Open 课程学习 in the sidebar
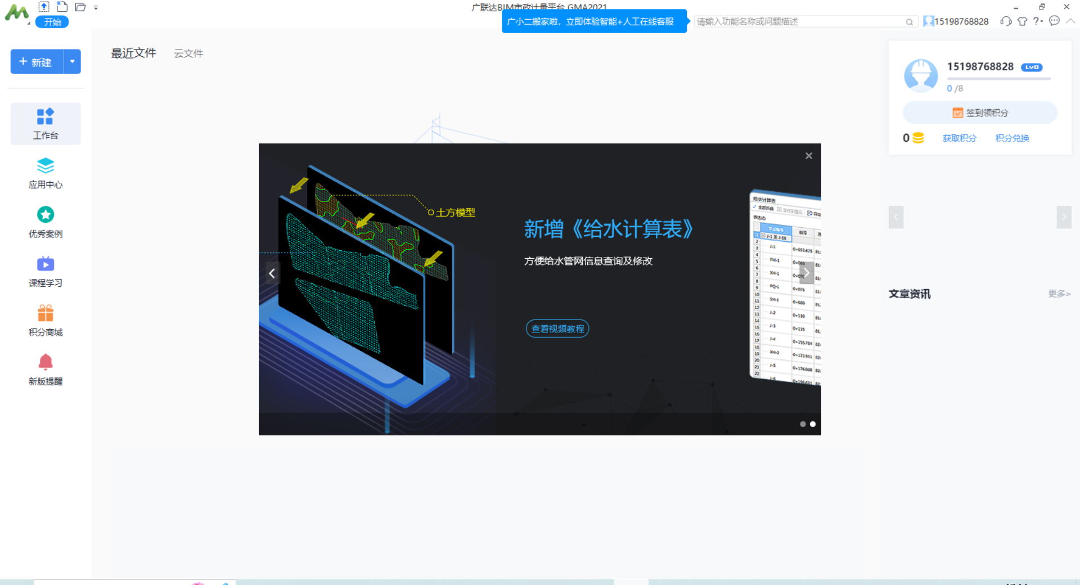 pyautogui.click(x=46, y=272)
